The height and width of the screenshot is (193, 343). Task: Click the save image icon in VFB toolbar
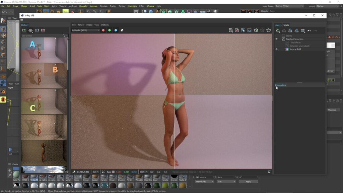tap(230, 30)
